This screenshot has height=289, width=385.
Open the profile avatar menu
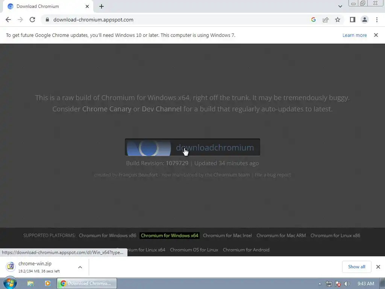tap(365, 20)
